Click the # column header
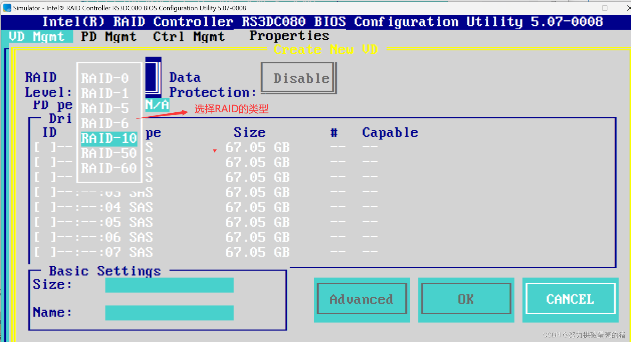The image size is (631, 342). [334, 133]
